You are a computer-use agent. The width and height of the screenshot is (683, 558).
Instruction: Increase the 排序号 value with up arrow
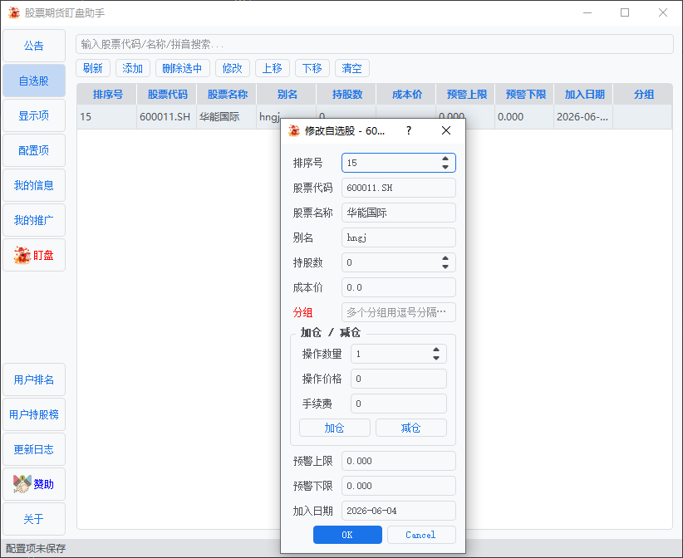coord(445,159)
